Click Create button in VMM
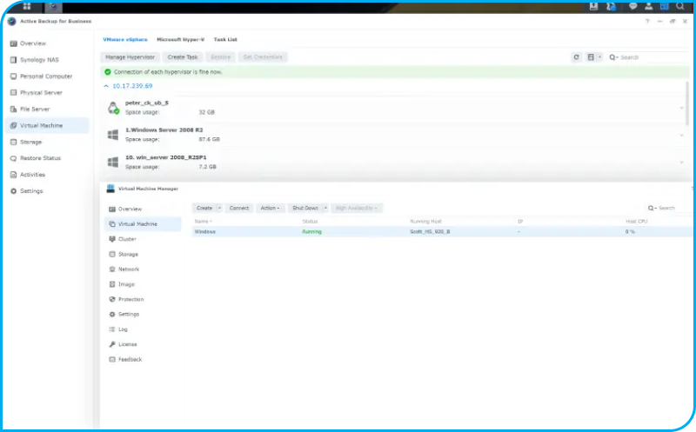This screenshot has width=696, height=432. [204, 208]
